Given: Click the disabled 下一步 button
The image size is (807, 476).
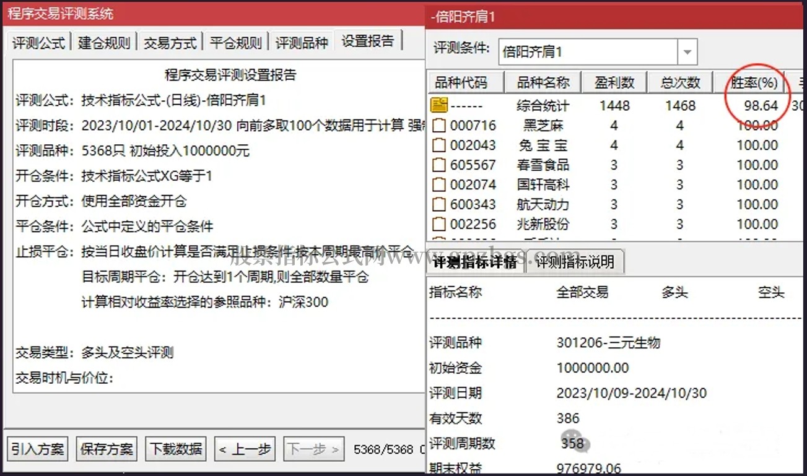Looking at the screenshot, I should (x=314, y=449).
